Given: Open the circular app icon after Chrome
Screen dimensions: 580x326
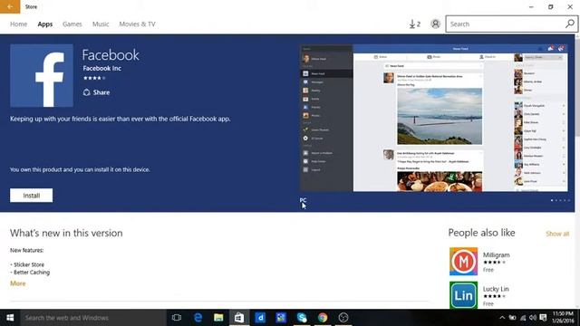Looking at the screenshot, I should pyautogui.click(x=343, y=318).
